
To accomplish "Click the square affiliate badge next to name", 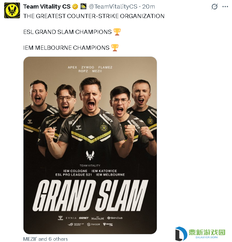I will point(83,6).
